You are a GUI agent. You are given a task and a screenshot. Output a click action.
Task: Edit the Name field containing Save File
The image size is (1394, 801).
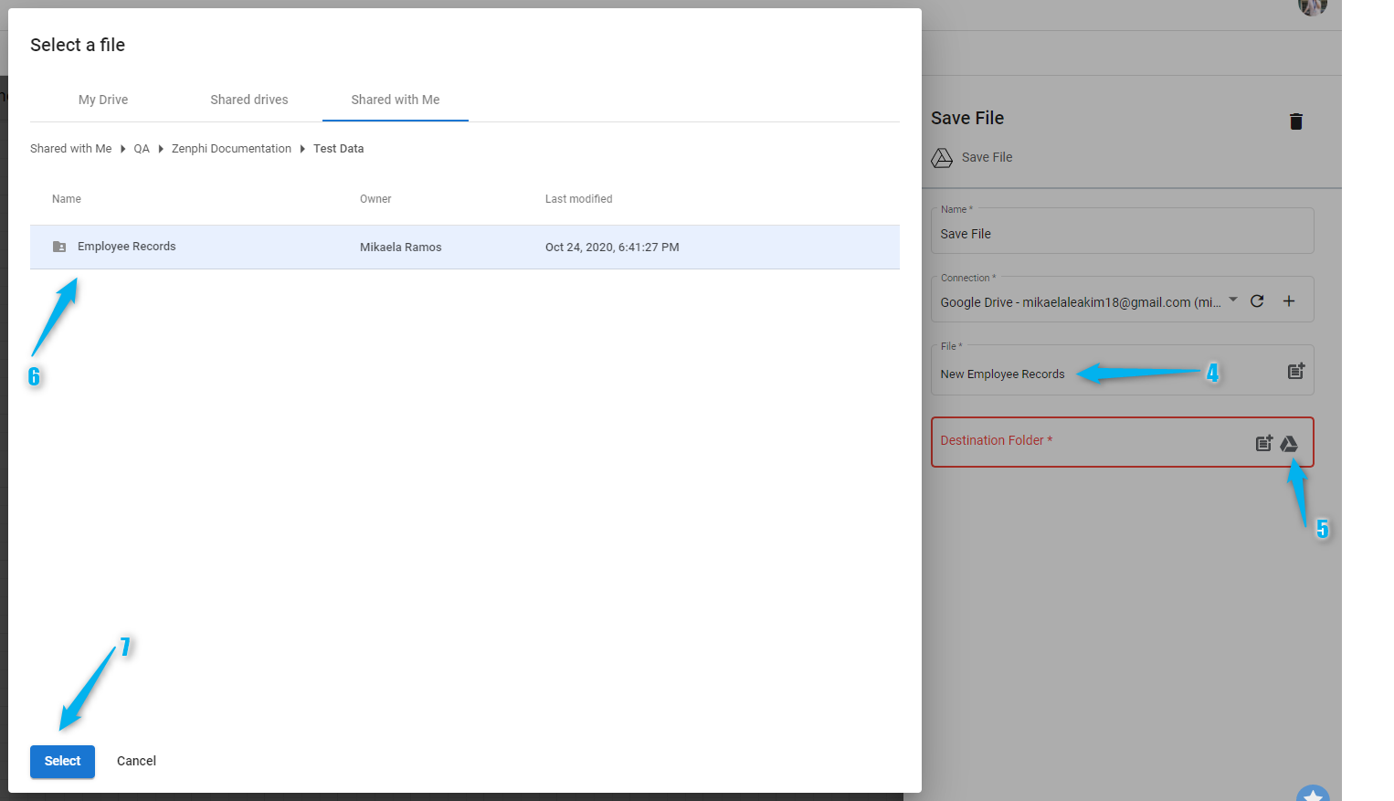tap(1122, 231)
